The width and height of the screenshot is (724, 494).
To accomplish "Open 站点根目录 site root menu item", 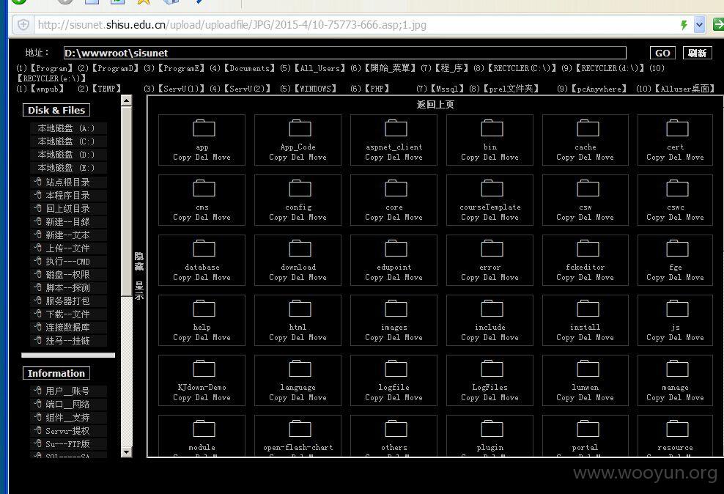I will [x=68, y=182].
